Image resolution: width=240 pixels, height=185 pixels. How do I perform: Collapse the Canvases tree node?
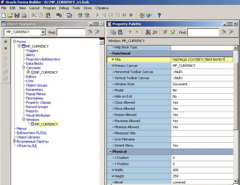point(24,67)
